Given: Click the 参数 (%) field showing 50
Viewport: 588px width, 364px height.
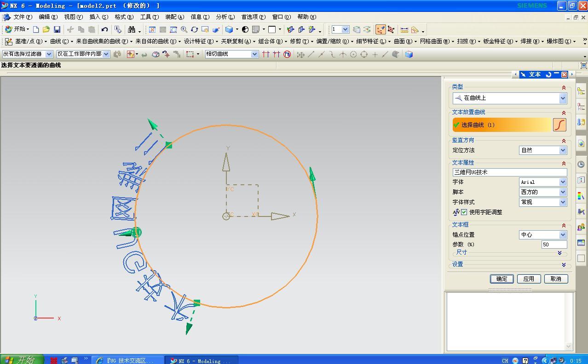Looking at the screenshot, I should coord(554,245).
